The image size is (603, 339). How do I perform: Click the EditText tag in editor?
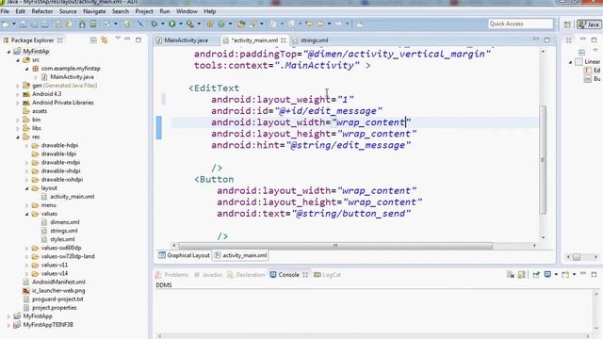pyautogui.click(x=214, y=88)
